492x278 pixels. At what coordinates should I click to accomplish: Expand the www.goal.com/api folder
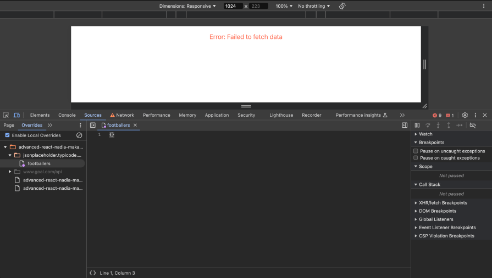10,172
